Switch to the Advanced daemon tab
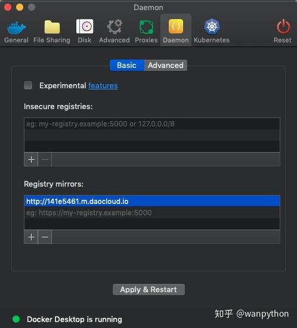The height and width of the screenshot is (328, 297). point(166,65)
